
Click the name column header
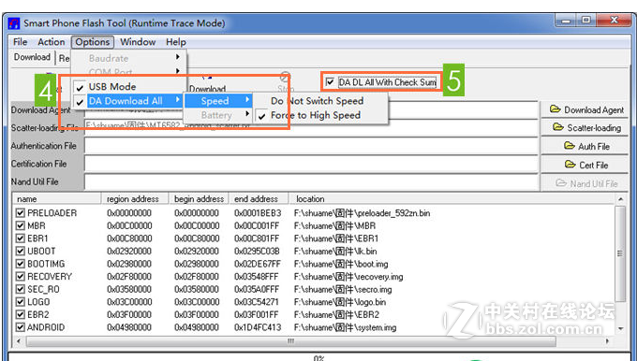tap(57, 199)
